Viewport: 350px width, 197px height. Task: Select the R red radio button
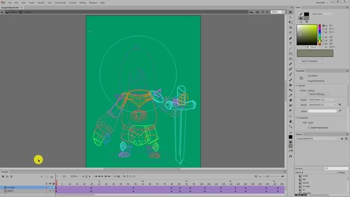click(323, 37)
